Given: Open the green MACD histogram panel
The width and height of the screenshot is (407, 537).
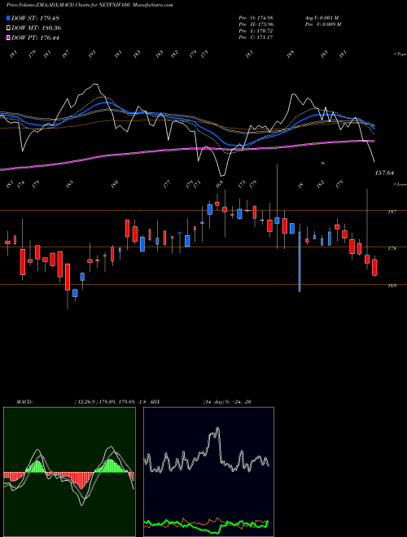Looking at the screenshot, I should pos(69,472).
